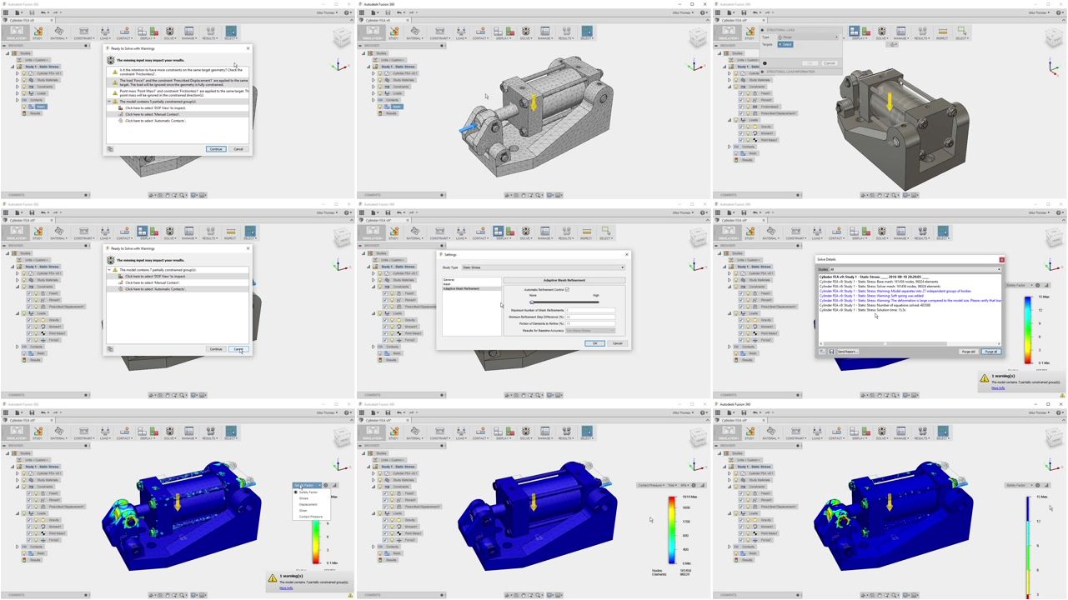Open Study Type dropdown in Settings dialog

(544, 267)
